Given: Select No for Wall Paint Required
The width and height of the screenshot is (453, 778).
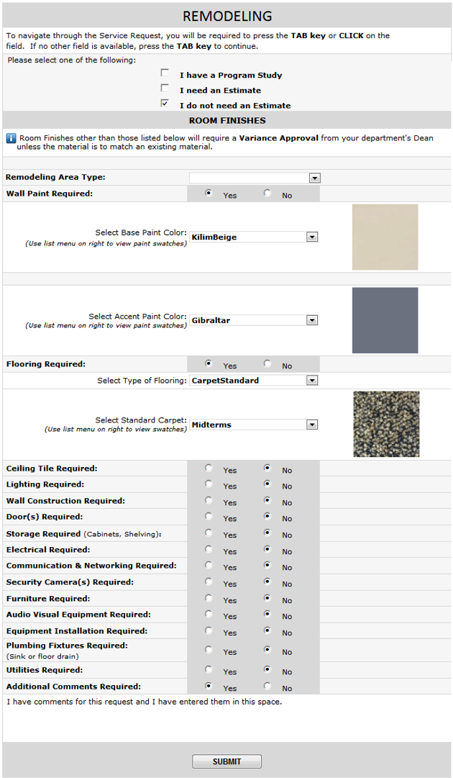Looking at the screenshot, I should click(x=267, y=194).
